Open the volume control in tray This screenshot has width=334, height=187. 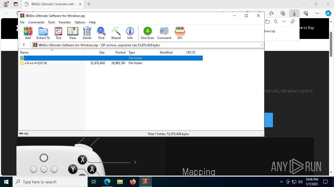coord(300,182)
